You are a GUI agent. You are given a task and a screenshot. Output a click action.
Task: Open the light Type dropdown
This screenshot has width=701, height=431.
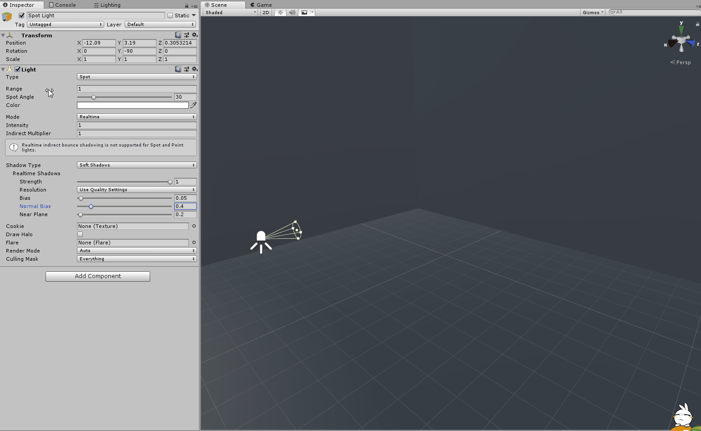(137, 77)
